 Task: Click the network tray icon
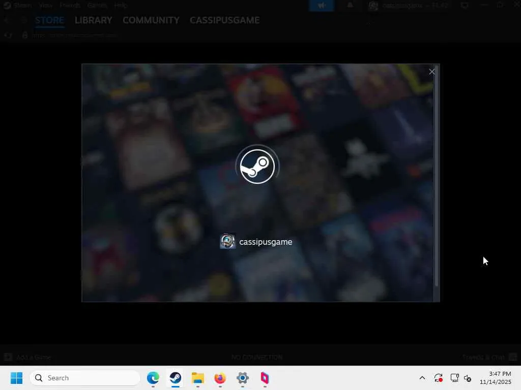tap(454, 378)
